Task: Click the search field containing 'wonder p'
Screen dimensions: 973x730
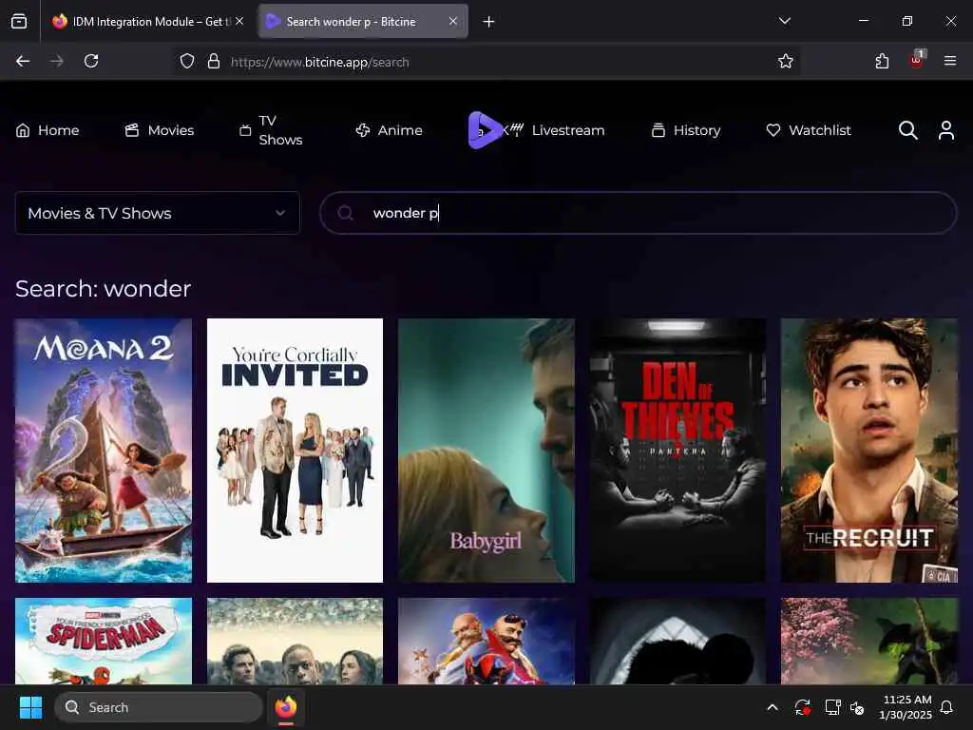Action: (638, 213)
